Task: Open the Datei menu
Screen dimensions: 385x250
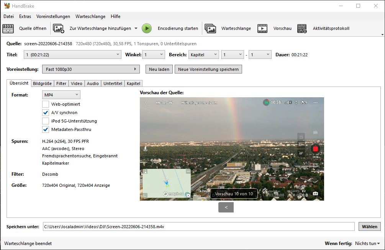Action: coord(8,16)
